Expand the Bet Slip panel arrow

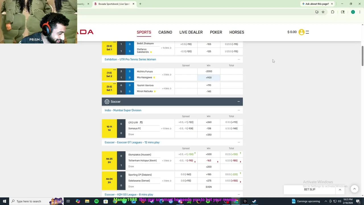click(340, 190)
